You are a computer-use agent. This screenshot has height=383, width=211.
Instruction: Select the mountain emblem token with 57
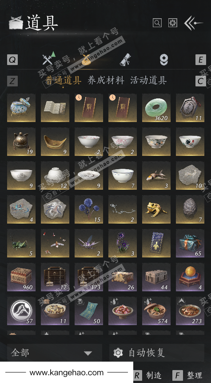21,311
